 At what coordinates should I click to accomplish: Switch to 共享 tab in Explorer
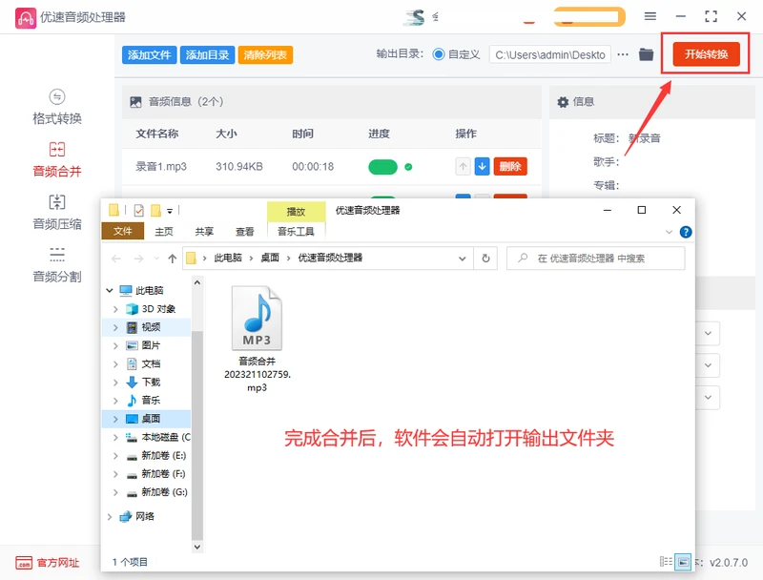[x=204, y=232]
